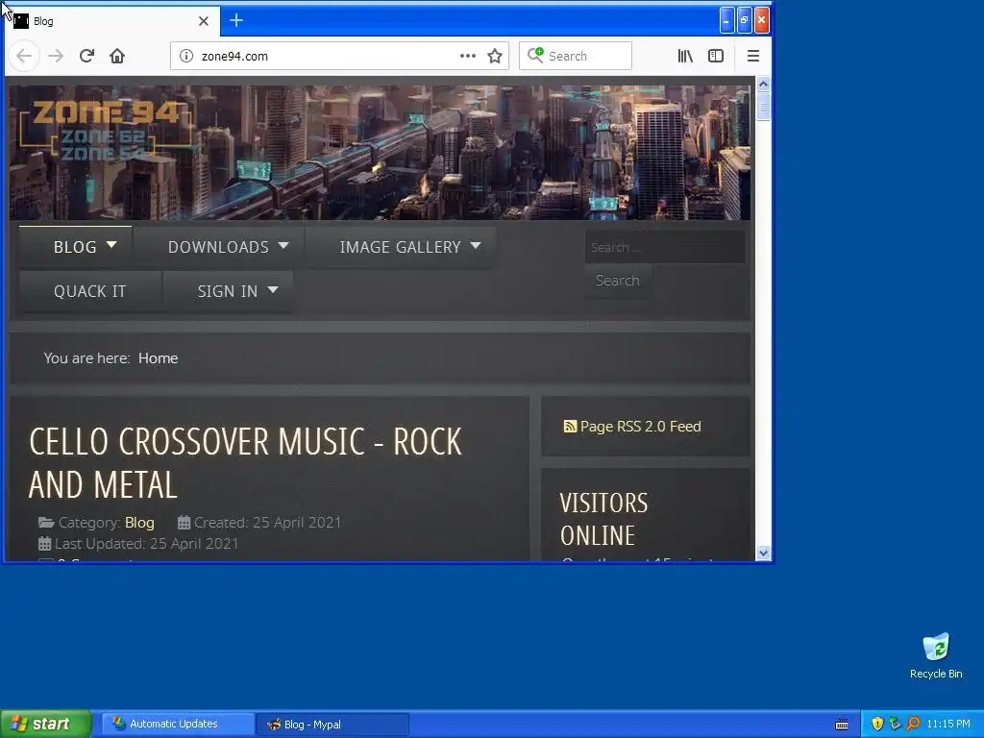Image resolution: width=984 pixels, height=738 pixels.
Task: Click the Last Updated calendar icon
Action: click(44, 544)
